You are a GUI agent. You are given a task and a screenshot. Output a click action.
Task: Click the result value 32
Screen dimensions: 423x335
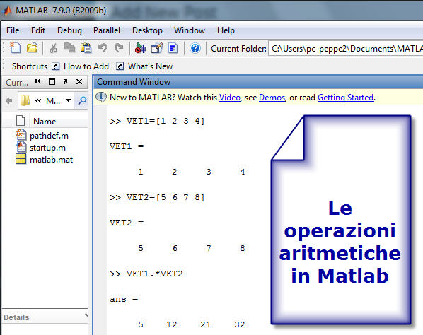pos(239,324)
